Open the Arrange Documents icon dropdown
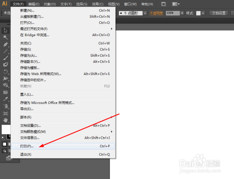The width and height of the screenshot is (234, 179). [176, 4]
